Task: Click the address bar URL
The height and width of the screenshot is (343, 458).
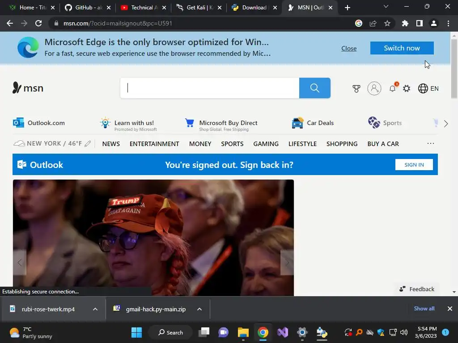Action: [x=118, y=23]
